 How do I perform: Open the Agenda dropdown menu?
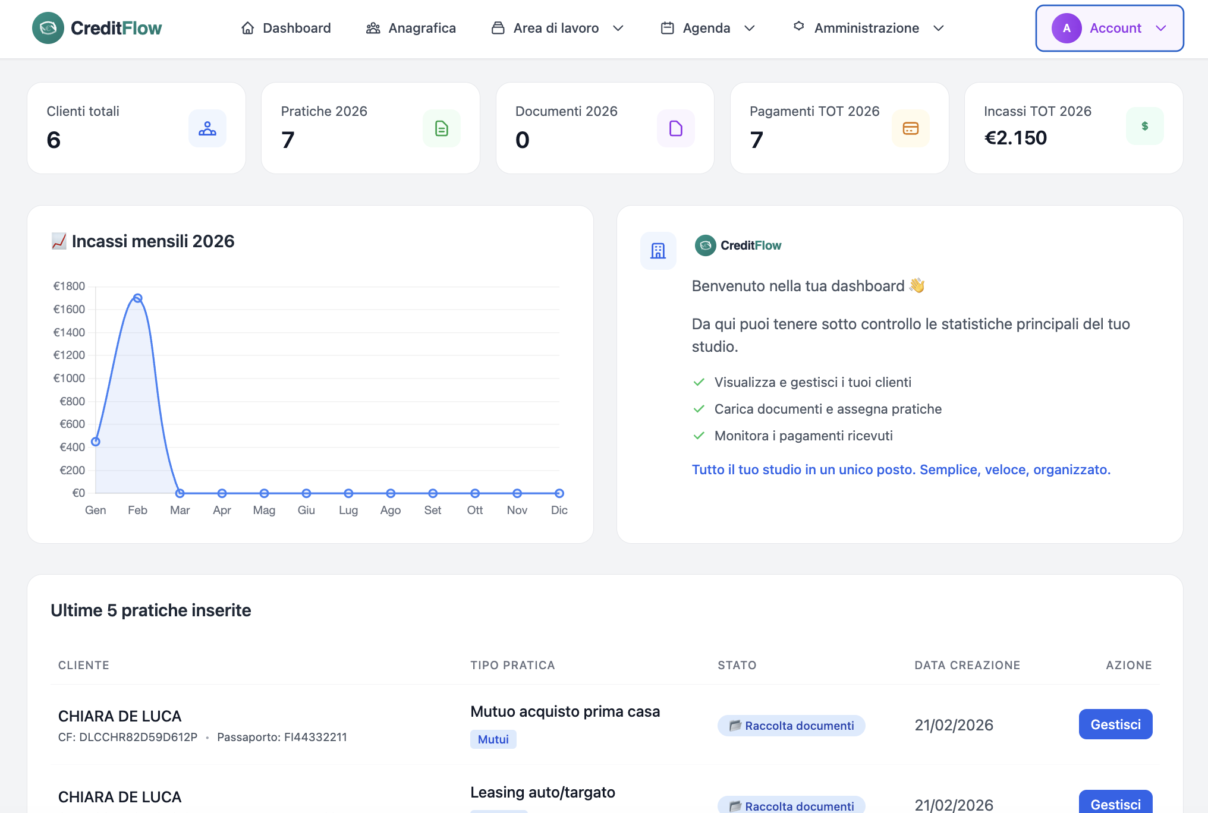tap(749, 28)
